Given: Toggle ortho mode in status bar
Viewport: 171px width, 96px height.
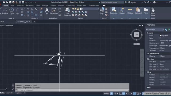Looking at the screenshot, I should click(x=121, y=93).
